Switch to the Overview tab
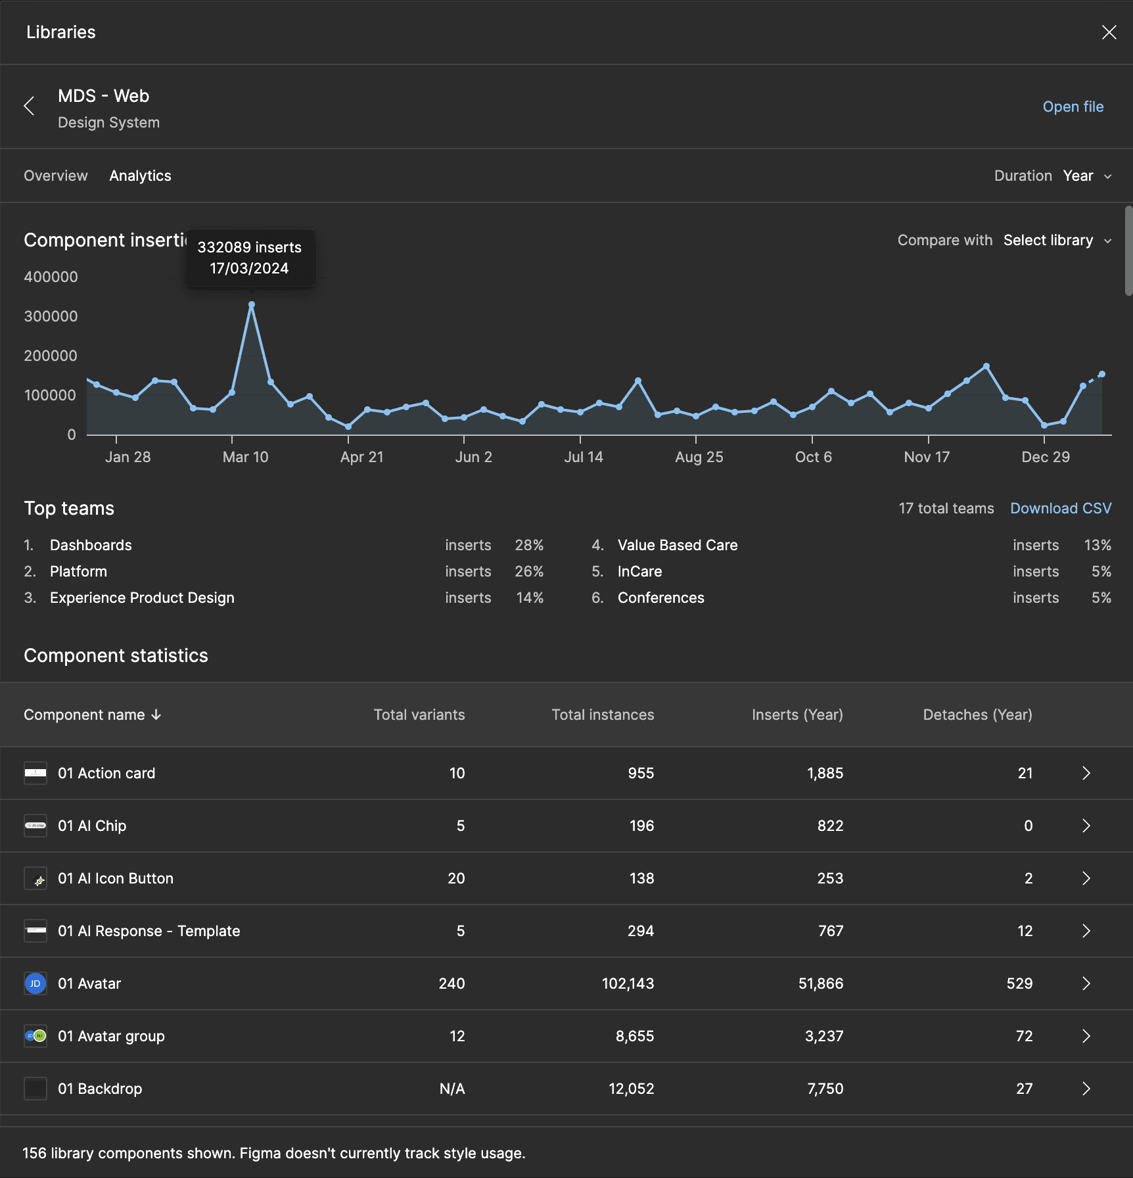 (x=56, y=176)
